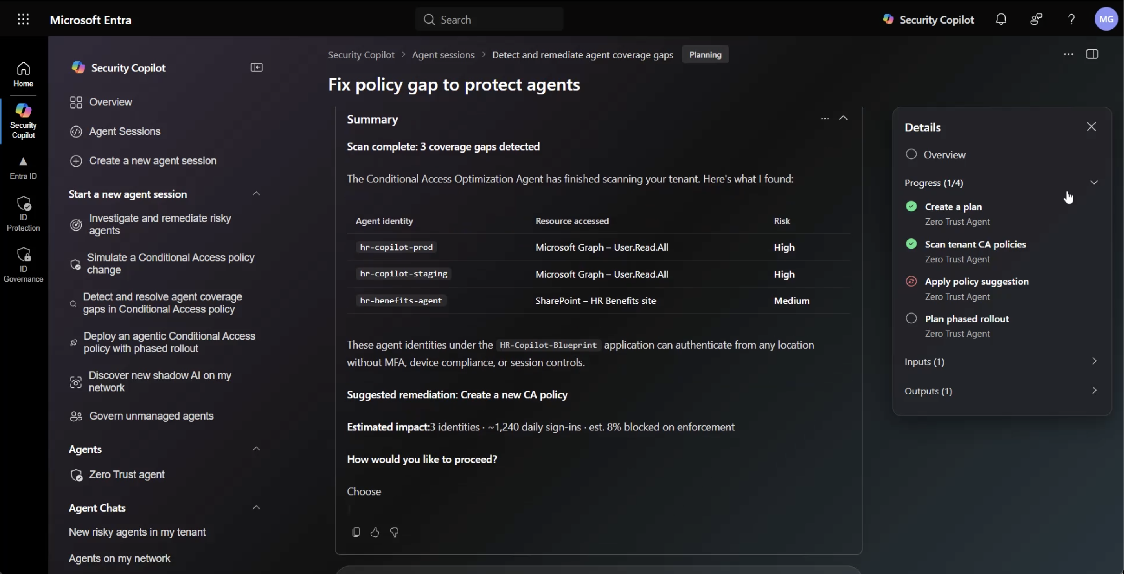Click Security Copilot button in top bar
The height and width of the screenshot is (574, 1124).
[928, 20]
